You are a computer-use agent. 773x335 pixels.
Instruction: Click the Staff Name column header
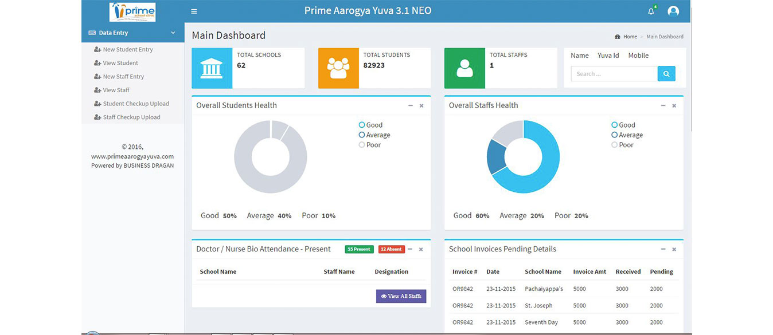click(339, 272)
